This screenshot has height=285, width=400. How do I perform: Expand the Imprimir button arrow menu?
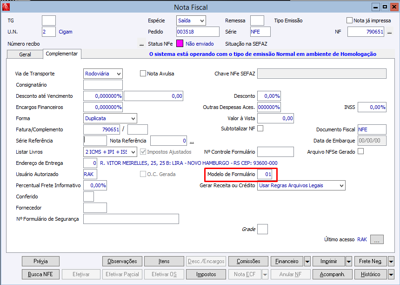coord(349,262)
